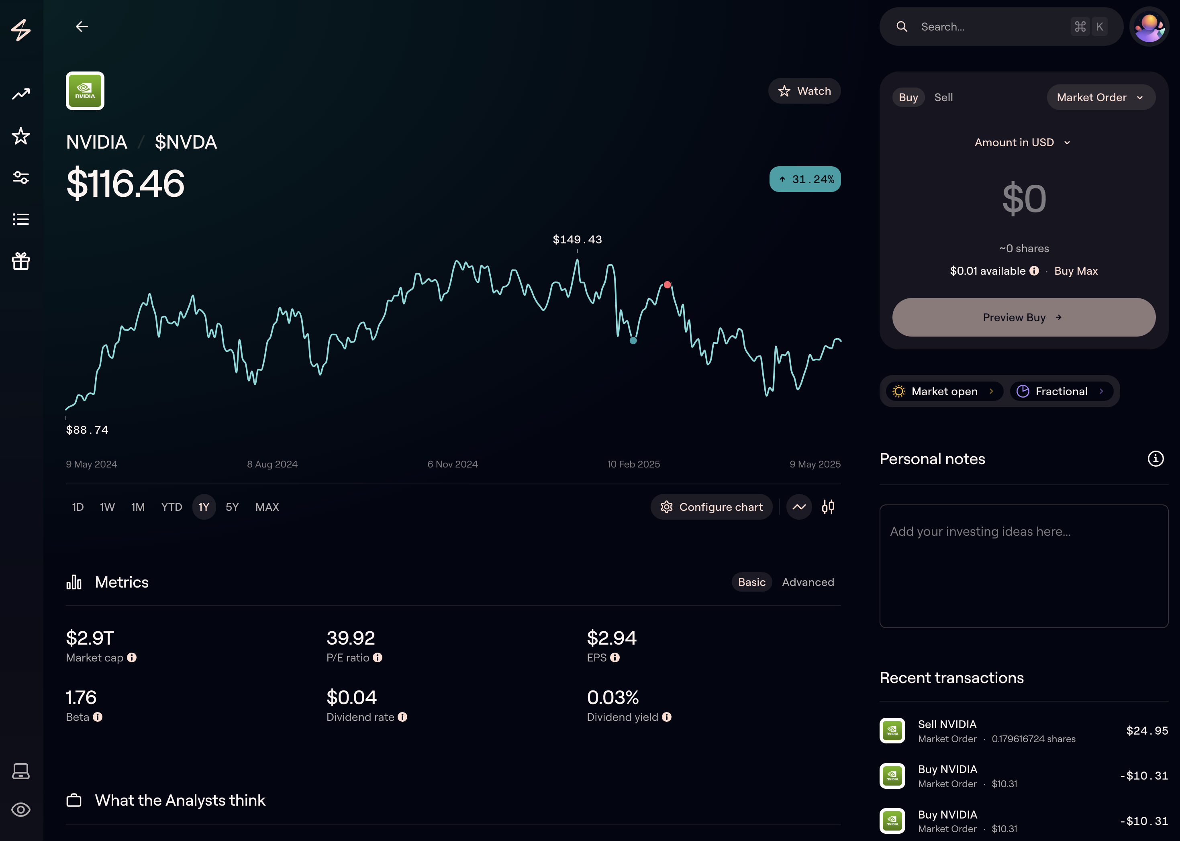This screenshot has height=841, width=1180.
Task: Select the MAX timeframe tab
Action: pos(267,507)
